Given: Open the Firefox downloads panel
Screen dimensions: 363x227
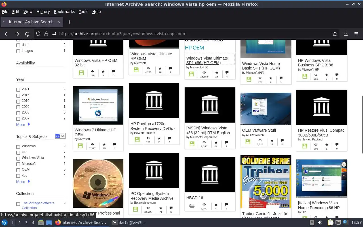Looking at the screenshot, I should pyautogui.click(x=346, y=34).
